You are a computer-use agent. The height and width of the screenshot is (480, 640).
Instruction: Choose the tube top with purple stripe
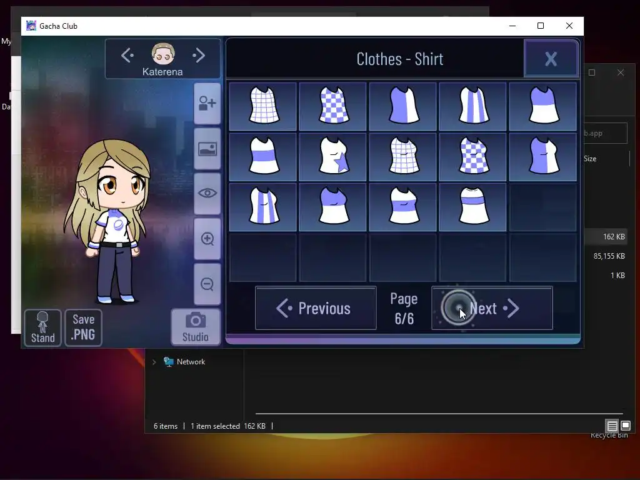point(472,207)
